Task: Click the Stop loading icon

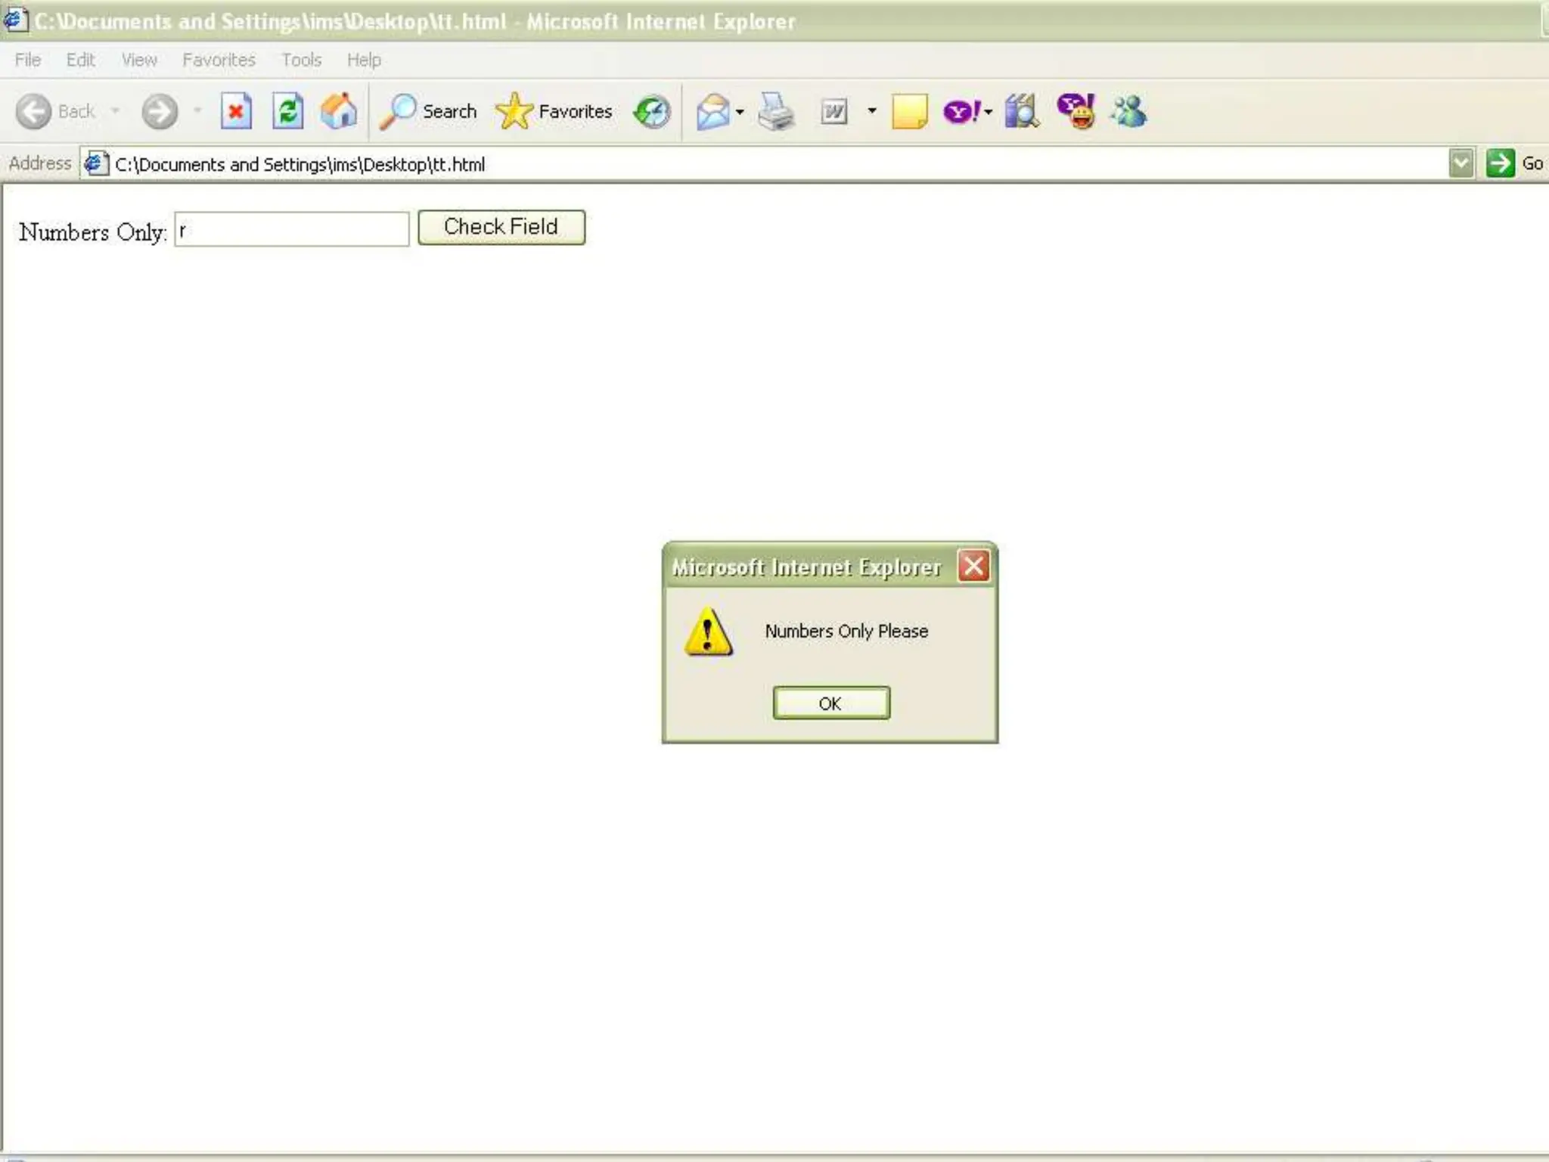Action: coord(236,112)
